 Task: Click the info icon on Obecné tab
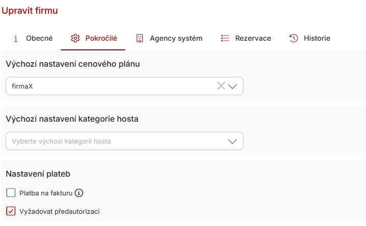[16, 38]
